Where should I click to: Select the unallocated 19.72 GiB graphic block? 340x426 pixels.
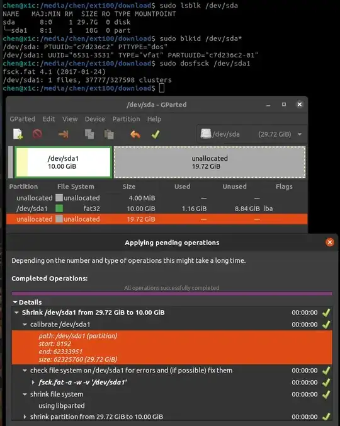tap(210, 162)
